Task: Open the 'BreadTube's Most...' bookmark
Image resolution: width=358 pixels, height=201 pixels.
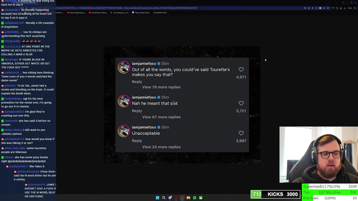Action: (x=98, y=13)
